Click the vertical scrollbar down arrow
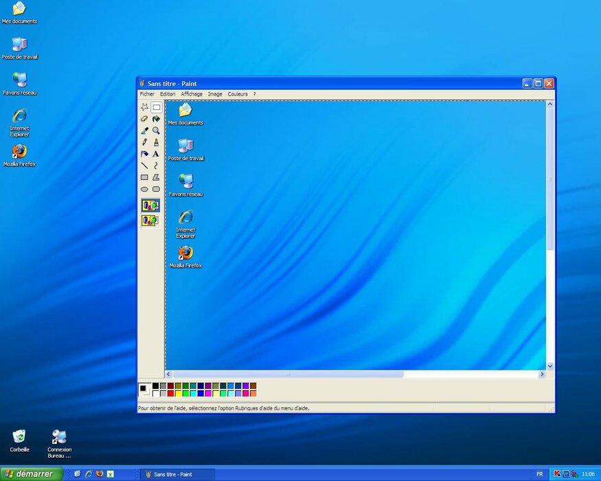This screenshot has width=601, height=481. click(x=549, y=366)
